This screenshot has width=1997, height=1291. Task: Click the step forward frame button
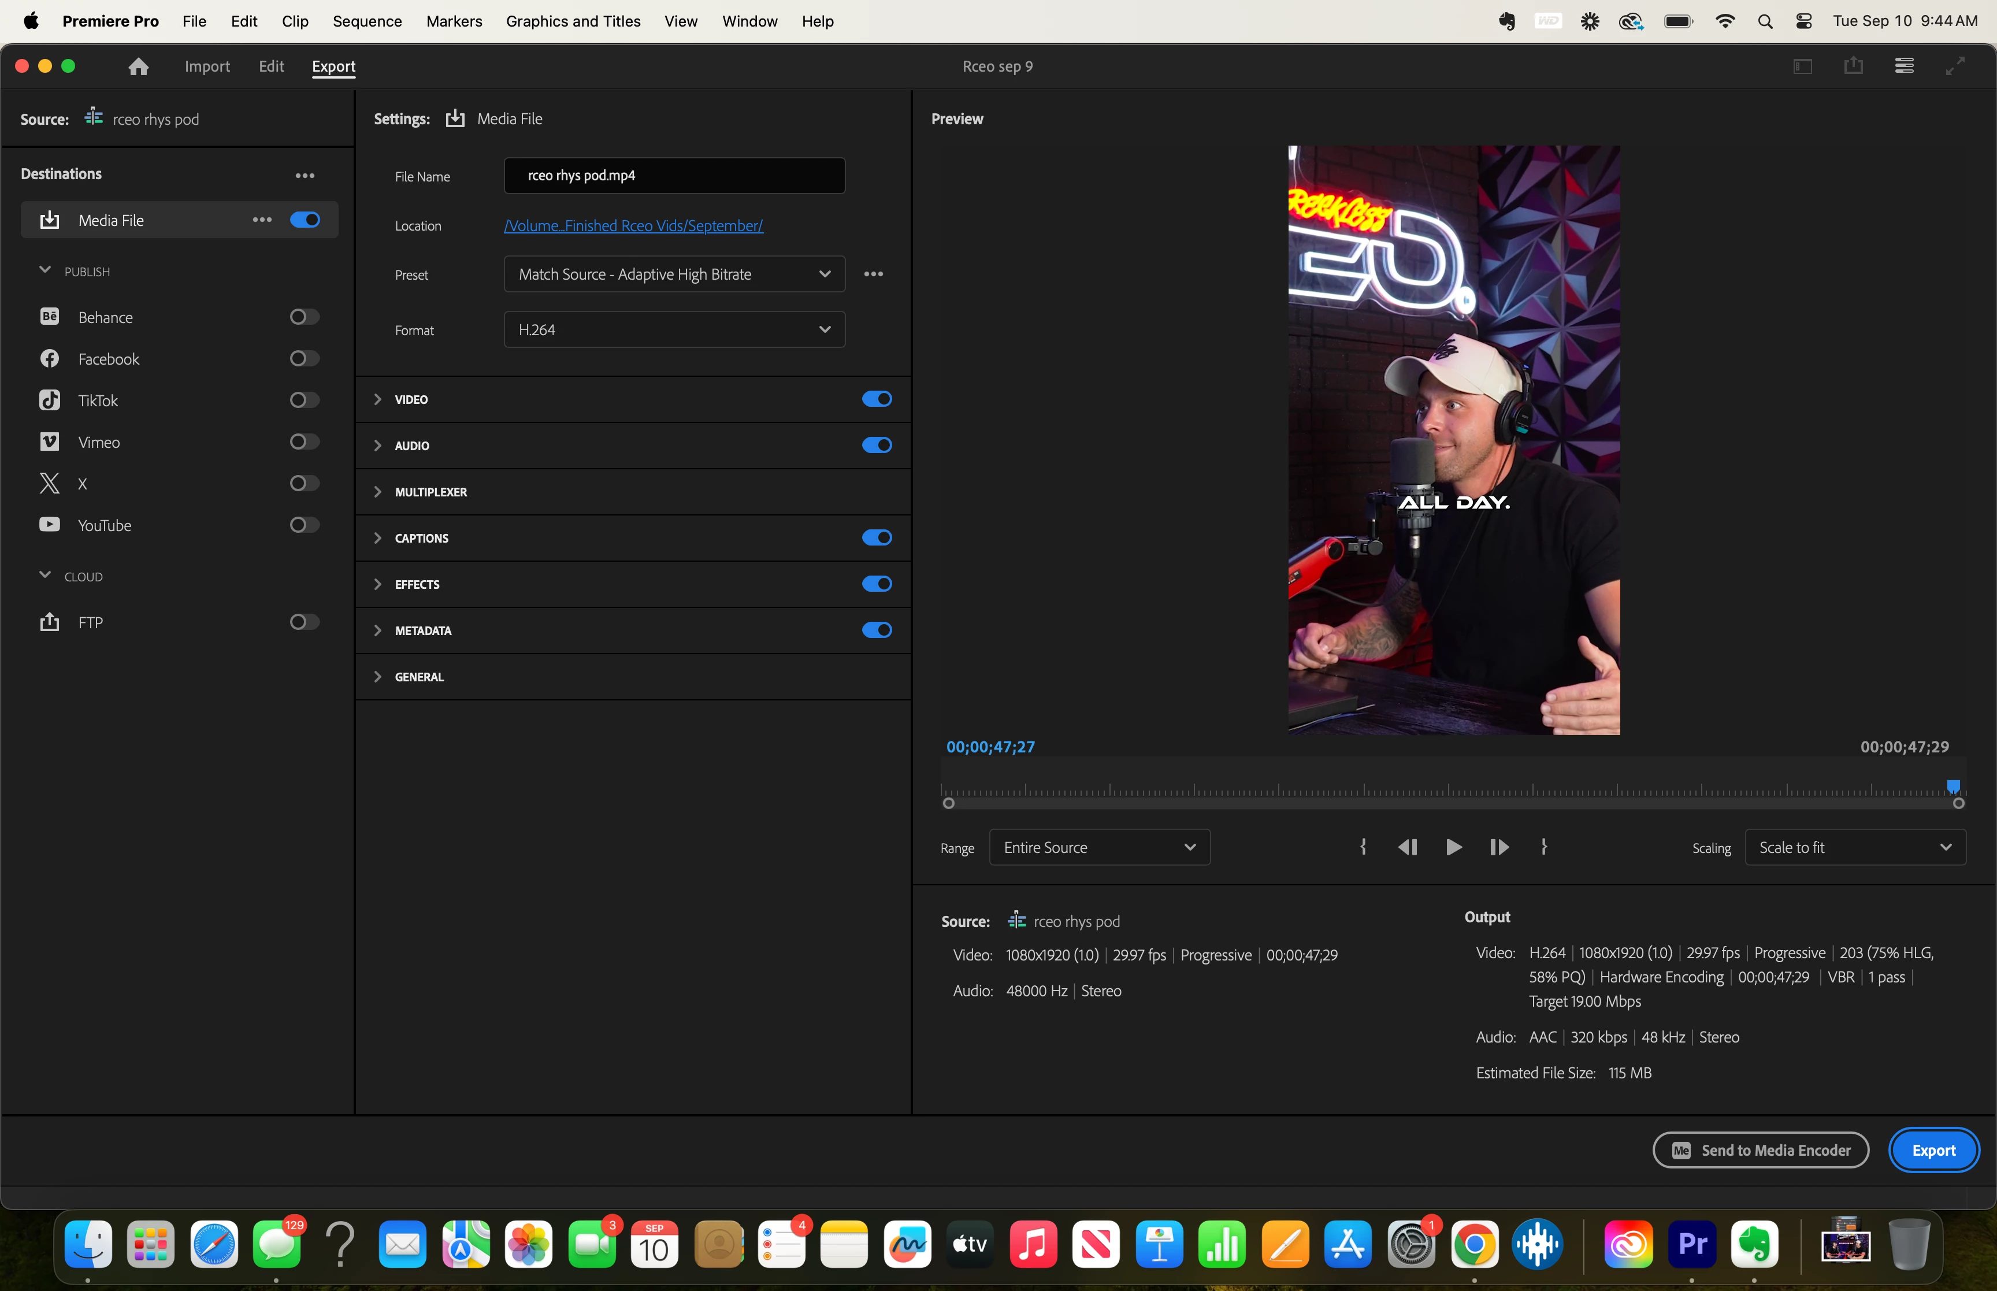(x=1499, y=848)
